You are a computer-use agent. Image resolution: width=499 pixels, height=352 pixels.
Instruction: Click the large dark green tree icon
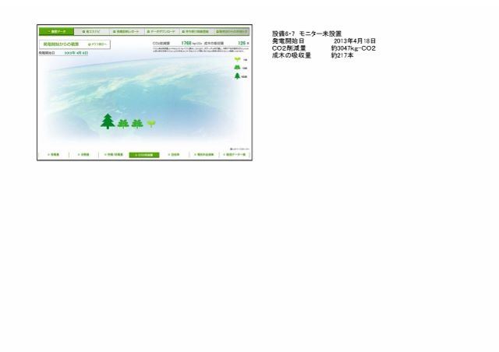(x=108, y=121)
